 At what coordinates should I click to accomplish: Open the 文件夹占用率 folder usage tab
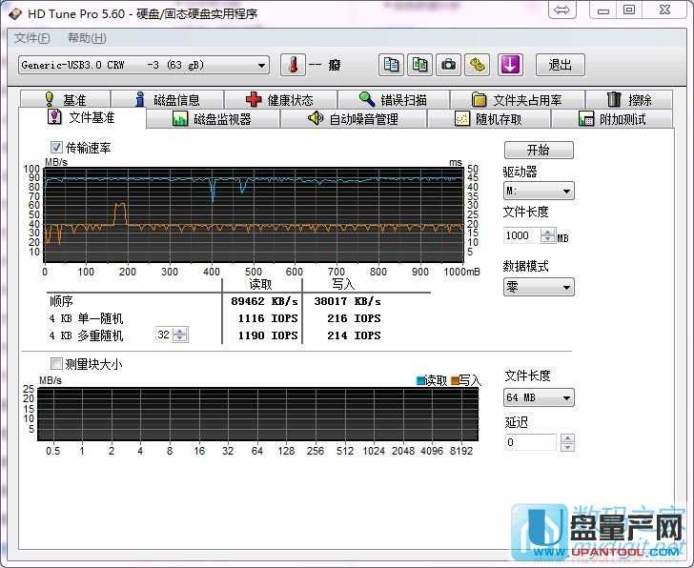[x=518, y=99]
